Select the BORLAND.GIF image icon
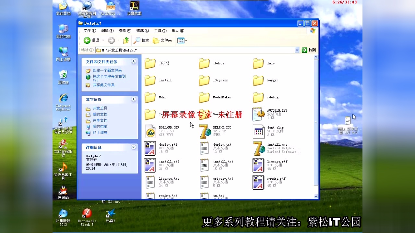 coord(150,131)
